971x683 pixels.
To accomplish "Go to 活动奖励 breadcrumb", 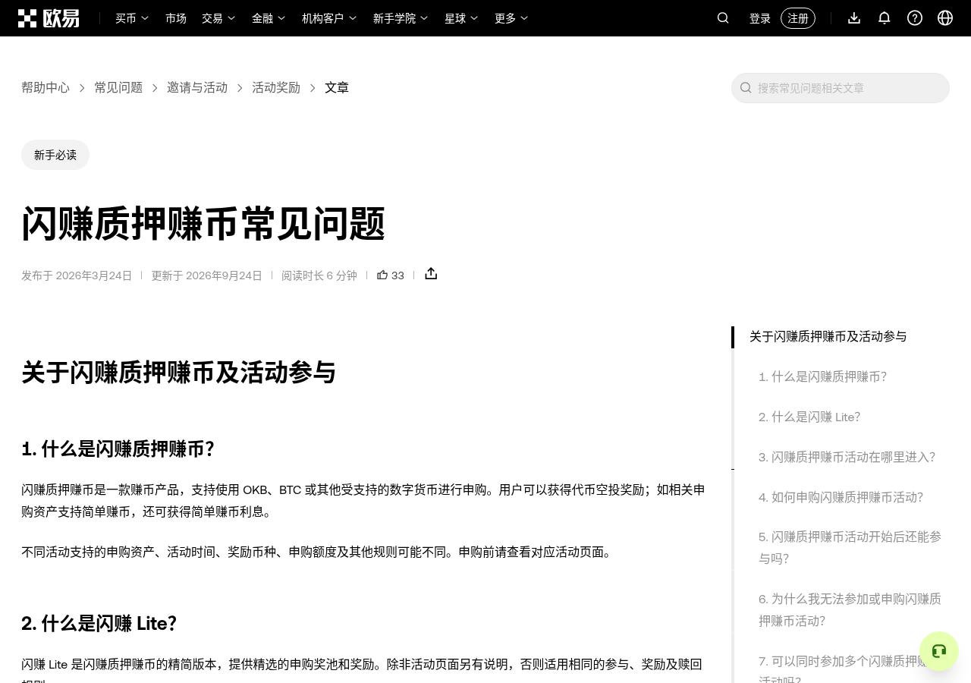I will tap(276, 87).
